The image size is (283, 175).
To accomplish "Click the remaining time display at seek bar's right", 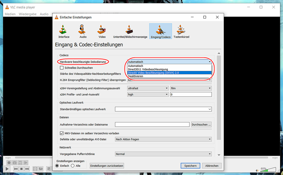I will [x=275, y=158].
